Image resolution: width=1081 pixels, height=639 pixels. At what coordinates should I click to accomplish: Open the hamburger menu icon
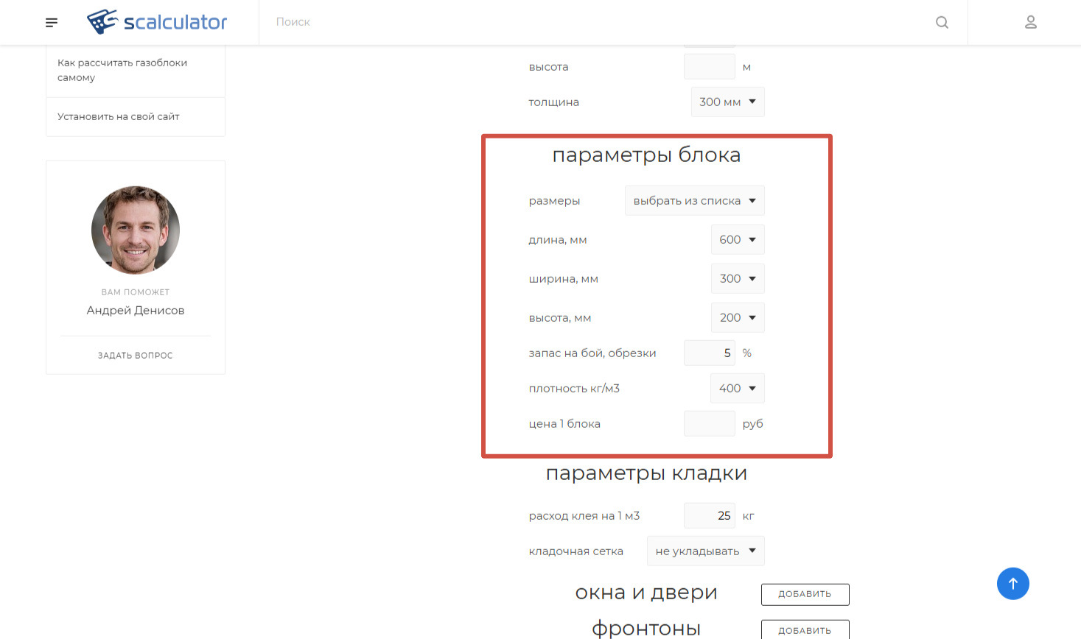click(52, 23)
